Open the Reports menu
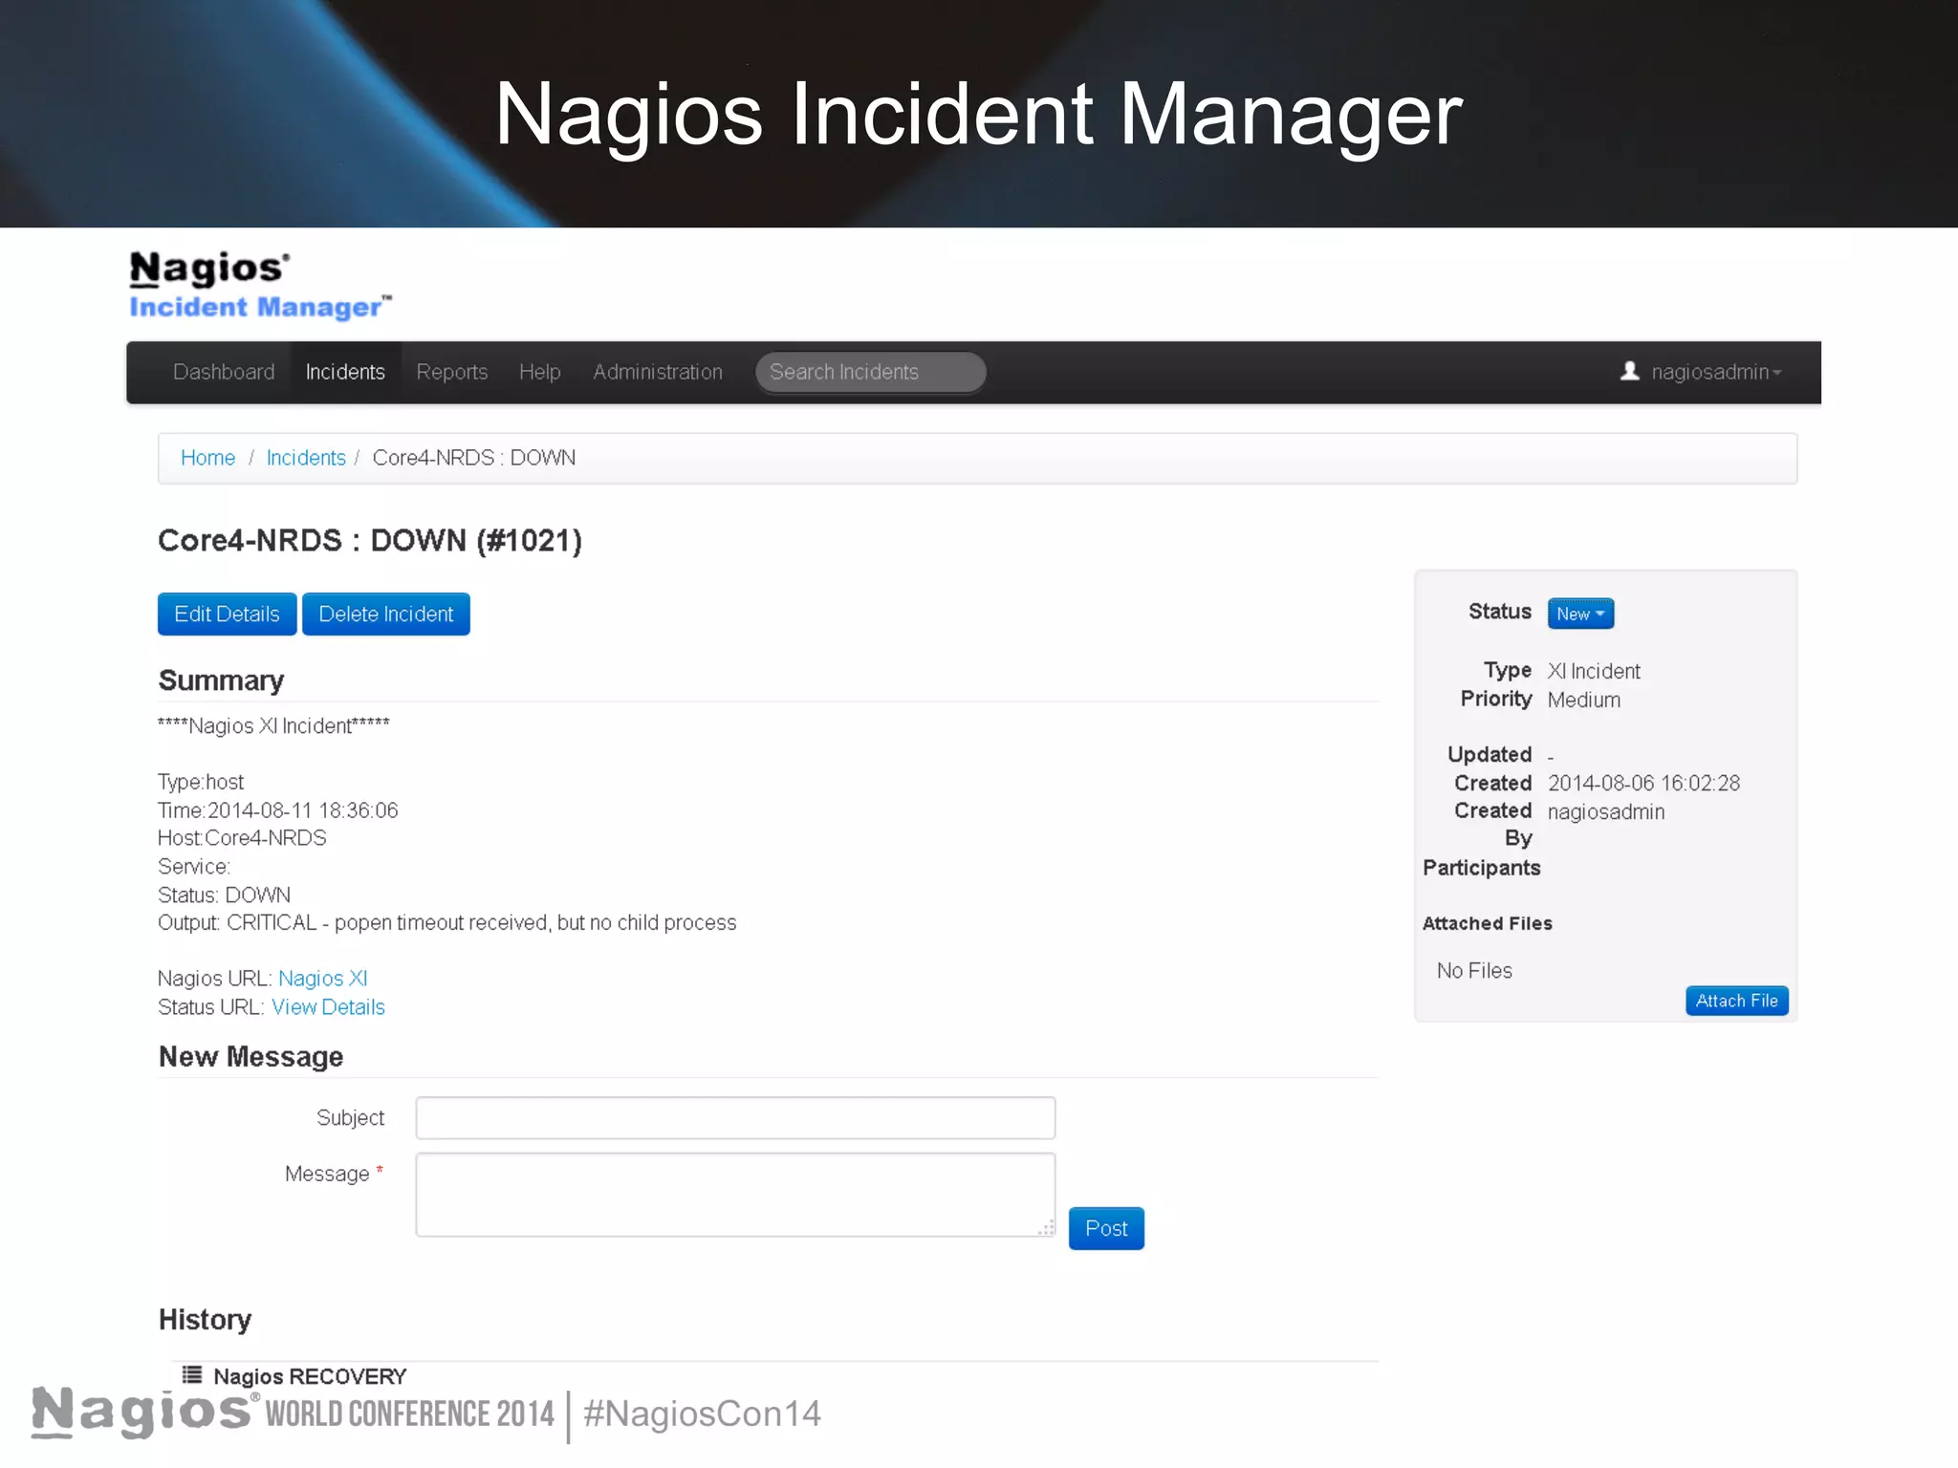1958x1468 pixels. point(452,372)
